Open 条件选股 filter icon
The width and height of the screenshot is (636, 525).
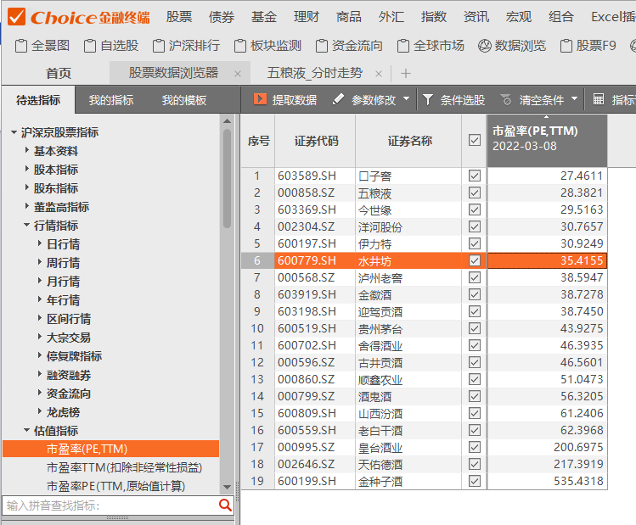(x=429, y=100)
